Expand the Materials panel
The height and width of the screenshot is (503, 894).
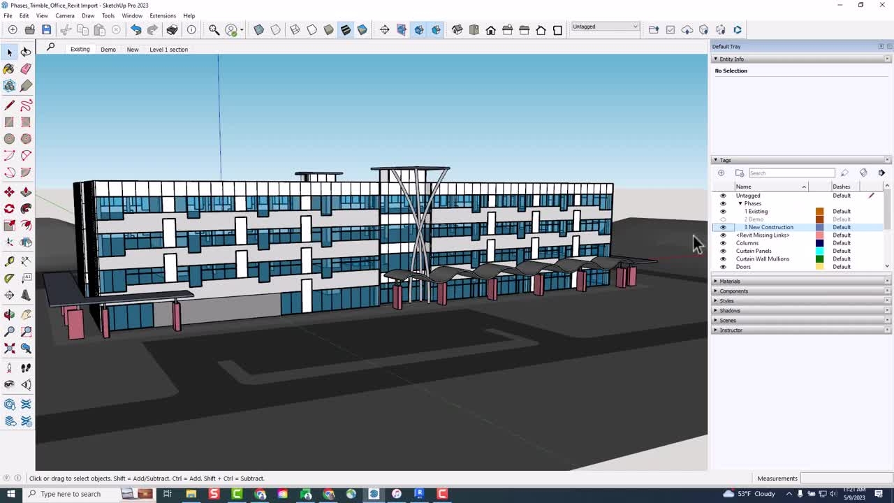pyautogui.click(x=729, y=281)
